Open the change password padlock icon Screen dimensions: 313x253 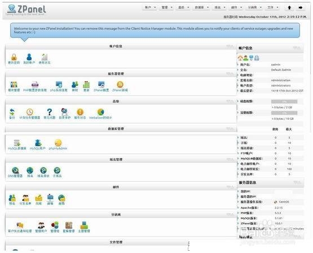click(14, 57)
